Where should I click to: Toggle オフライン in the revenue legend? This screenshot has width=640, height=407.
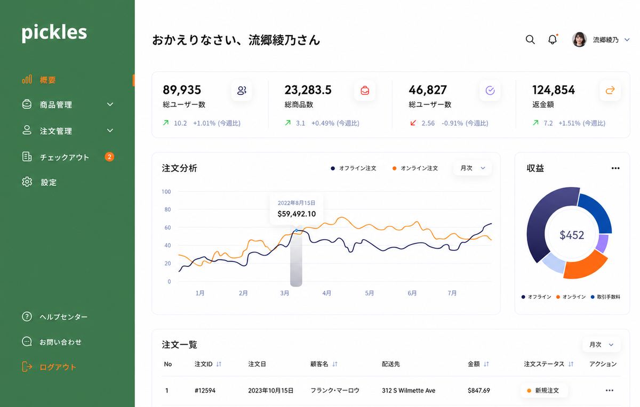[x=537, y=297]
